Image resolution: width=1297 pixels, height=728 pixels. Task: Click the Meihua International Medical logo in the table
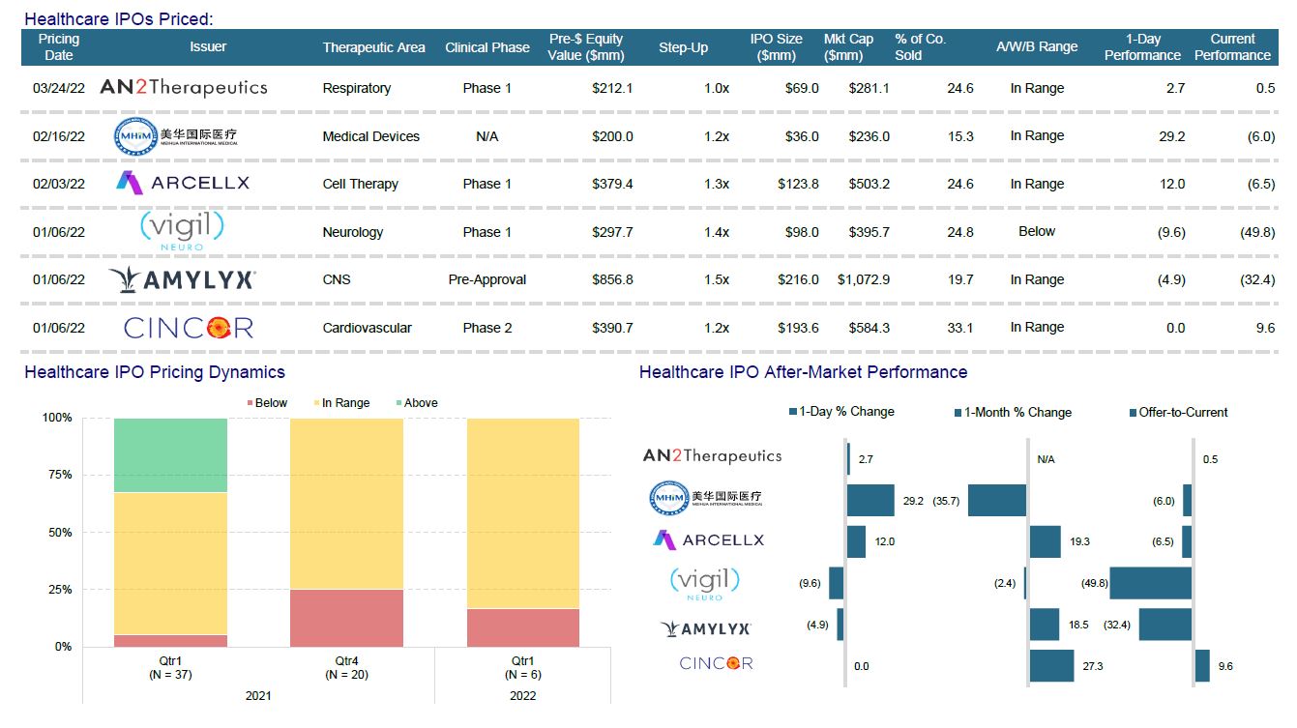coord(175,136)
